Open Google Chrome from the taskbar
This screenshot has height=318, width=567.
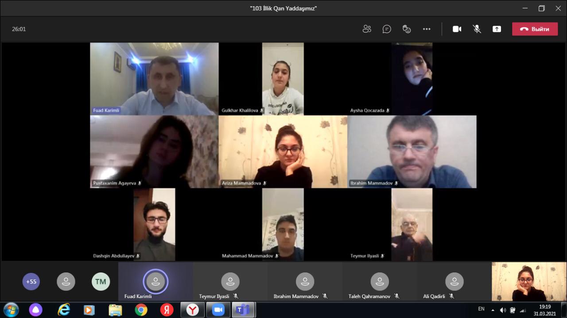[141, 310]
